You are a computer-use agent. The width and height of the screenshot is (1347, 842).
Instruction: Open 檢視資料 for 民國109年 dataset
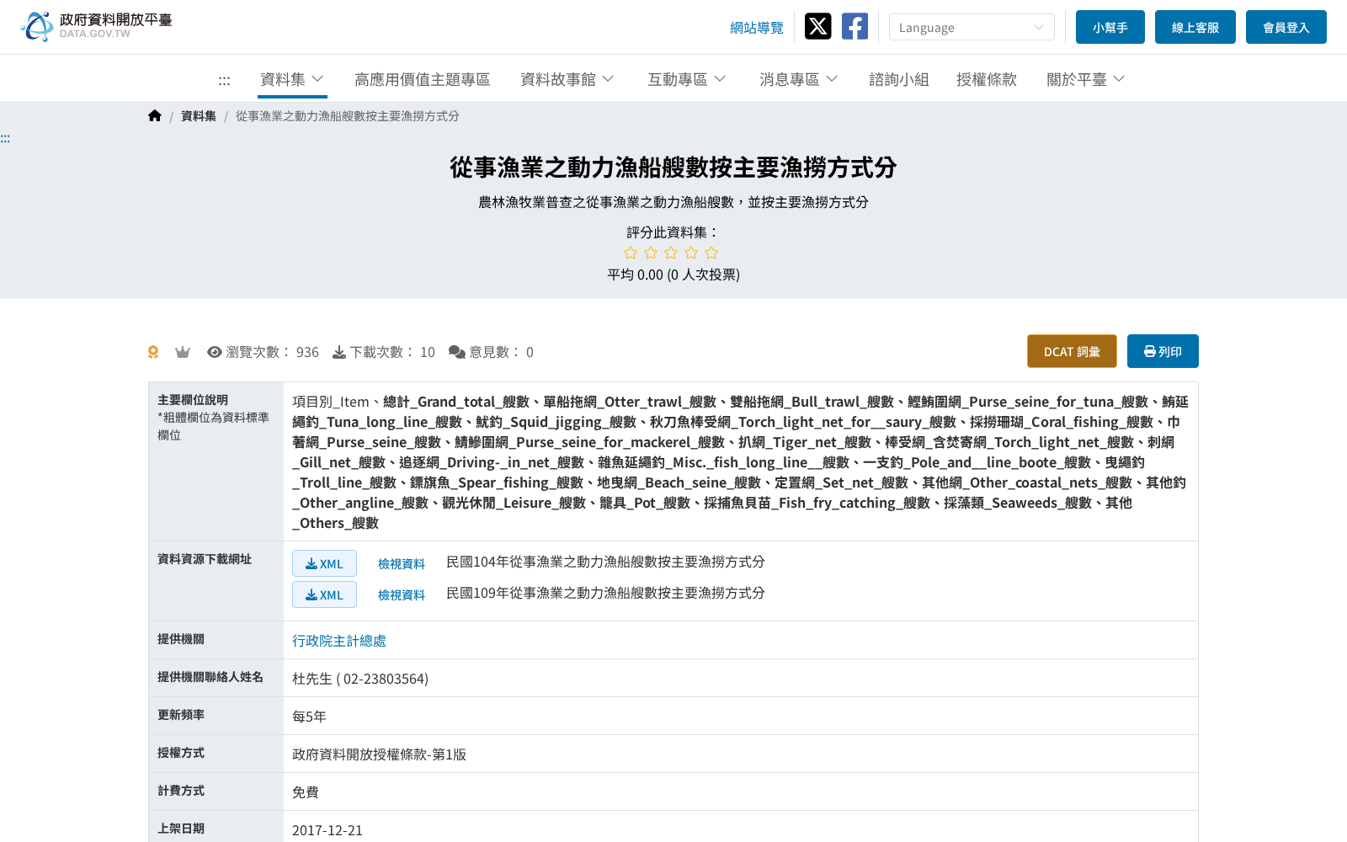[402, 594]
